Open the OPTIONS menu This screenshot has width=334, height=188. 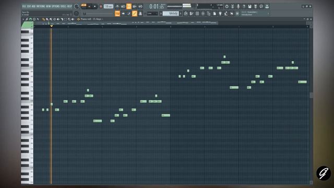point(56,6)
